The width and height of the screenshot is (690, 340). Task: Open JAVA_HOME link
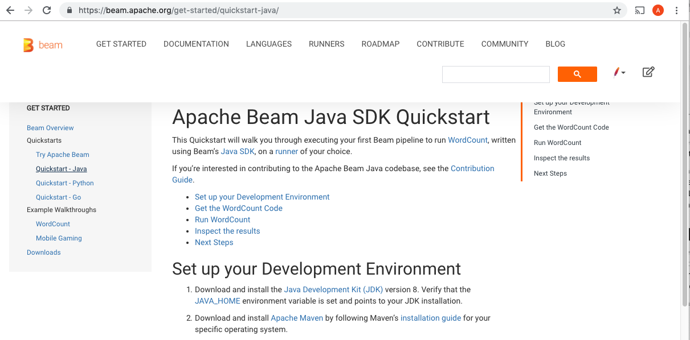(x=218, y=301)
